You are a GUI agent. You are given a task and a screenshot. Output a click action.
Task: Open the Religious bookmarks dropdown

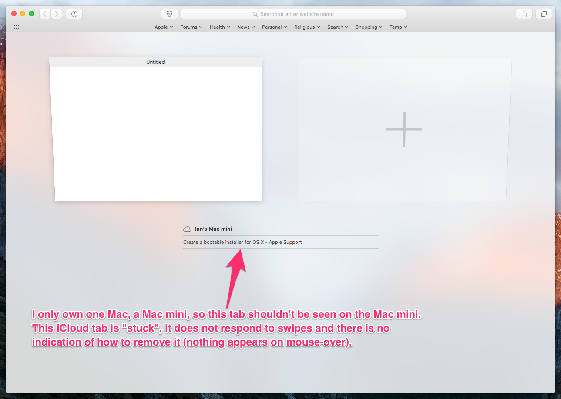[307, 27]
